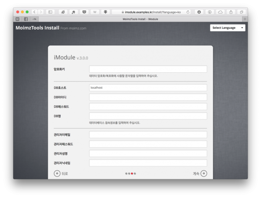This screenshot has width=261, height=198.
Task: Click the DB호스트 field containing localhost
Action: (x=148, y=88)
